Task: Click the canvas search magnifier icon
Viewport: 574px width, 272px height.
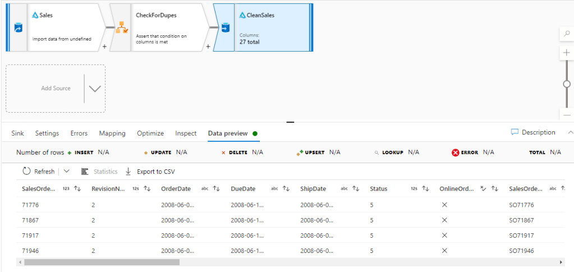Action: 567,34
